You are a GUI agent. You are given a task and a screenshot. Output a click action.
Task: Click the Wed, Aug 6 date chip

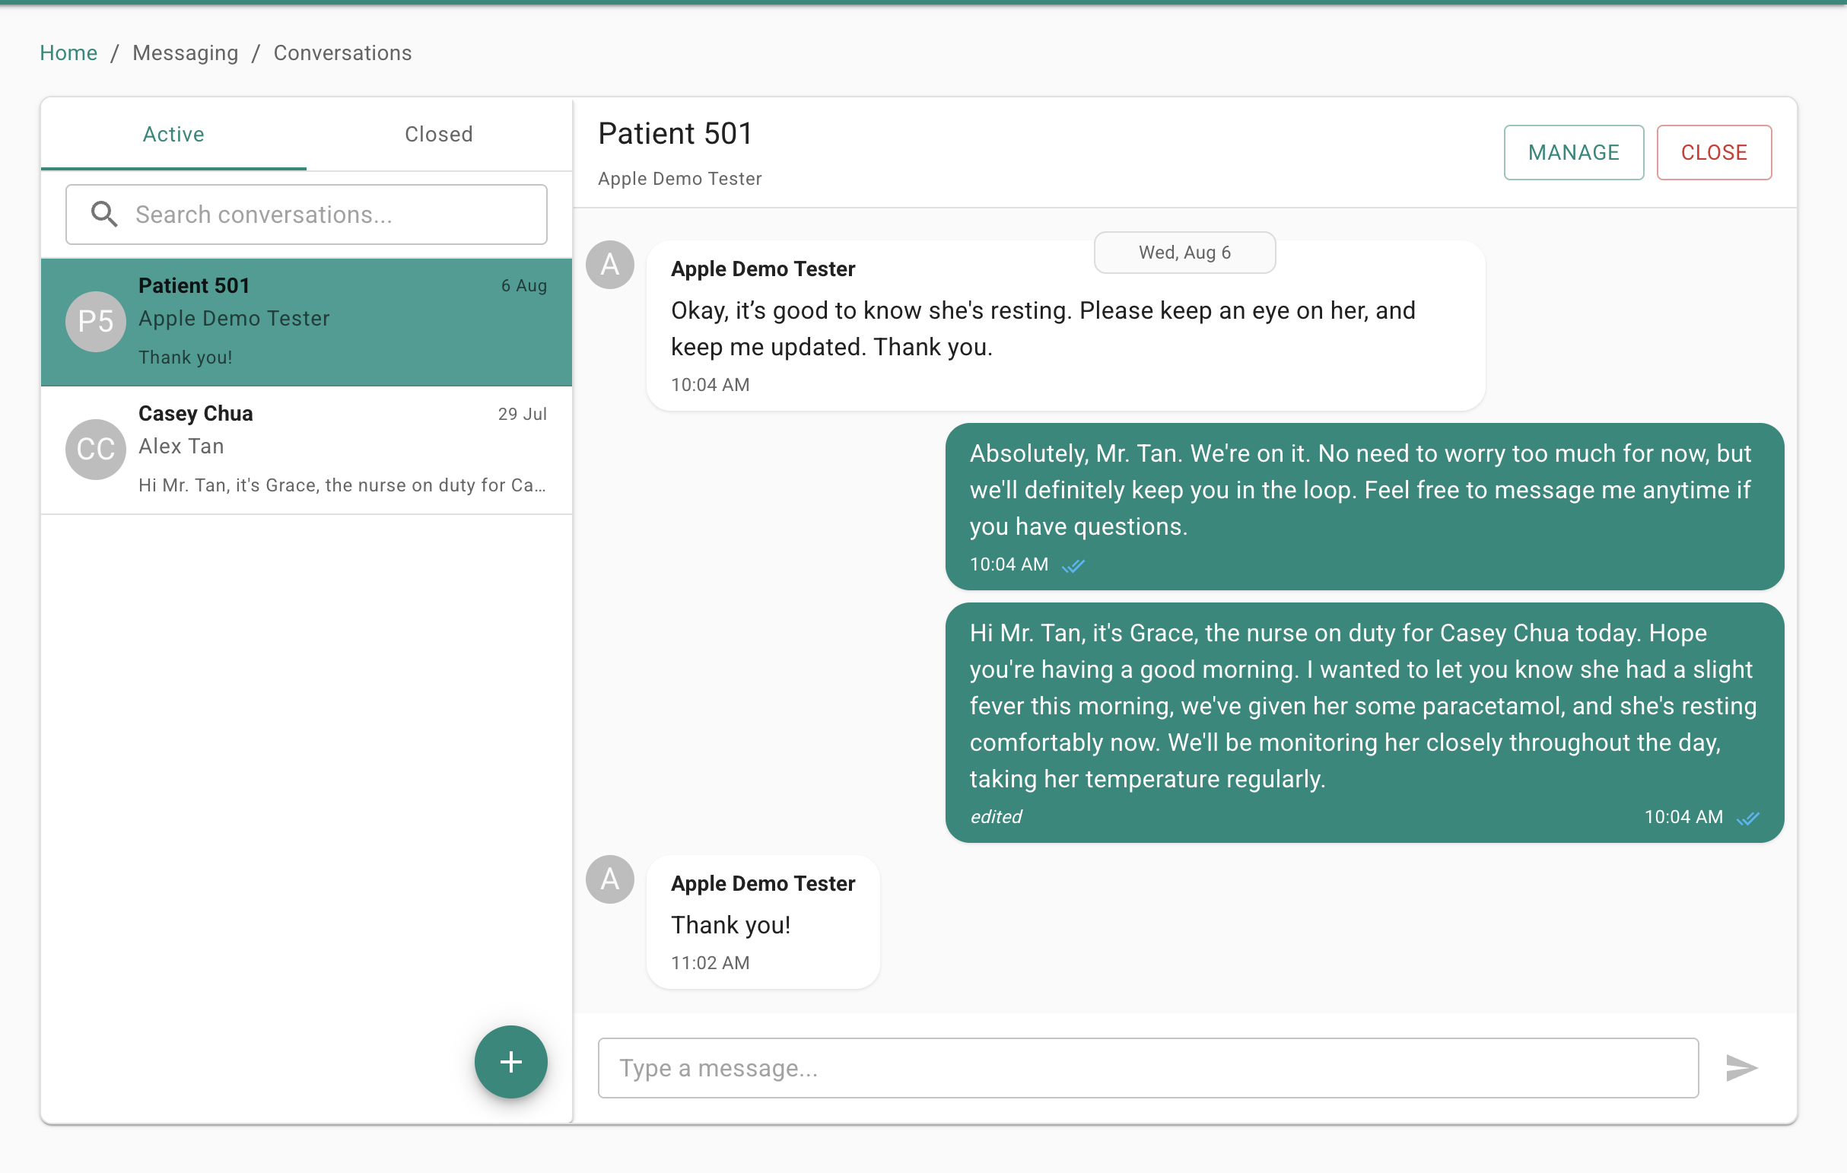(1184, 253)
